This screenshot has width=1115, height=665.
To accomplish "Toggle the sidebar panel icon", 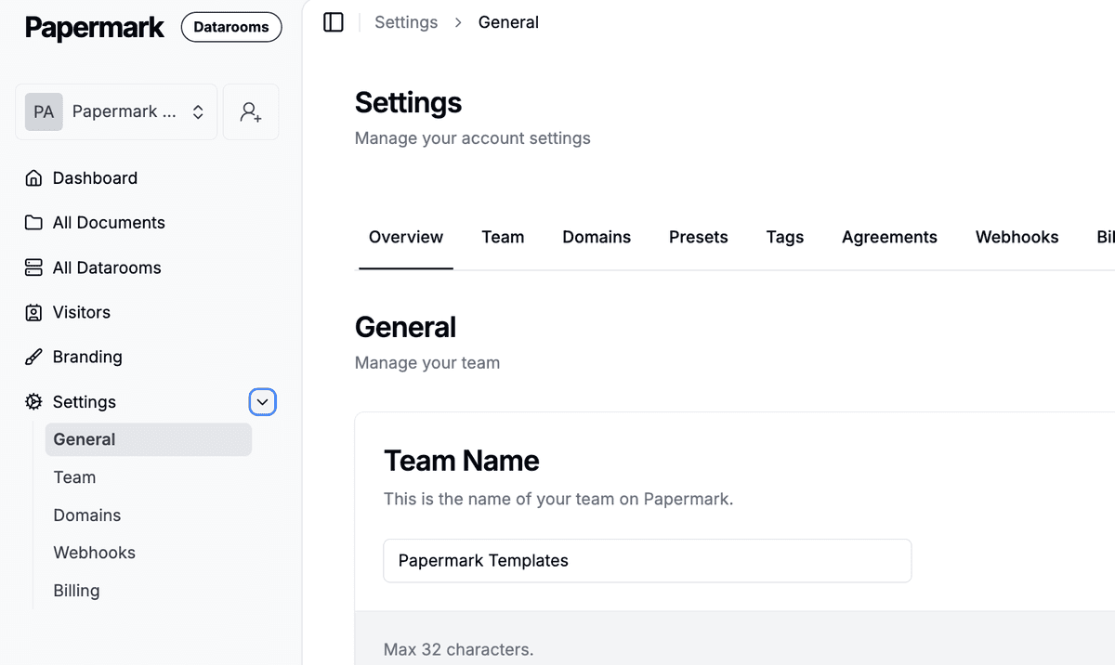I will pyautogui.click(x=334, y=22).
